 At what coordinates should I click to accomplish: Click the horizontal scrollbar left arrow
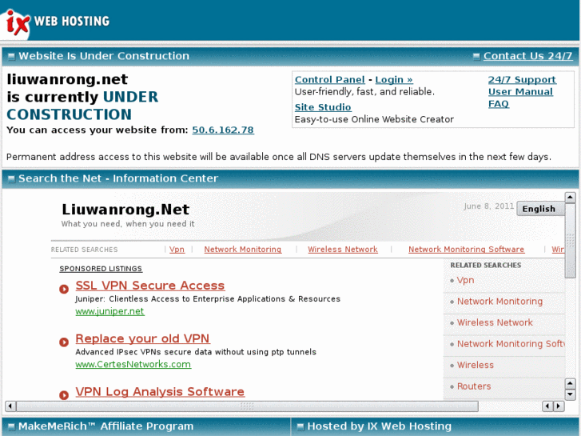point(10,406)
